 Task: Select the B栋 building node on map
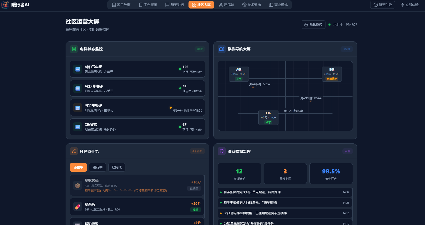coord(332,74)
